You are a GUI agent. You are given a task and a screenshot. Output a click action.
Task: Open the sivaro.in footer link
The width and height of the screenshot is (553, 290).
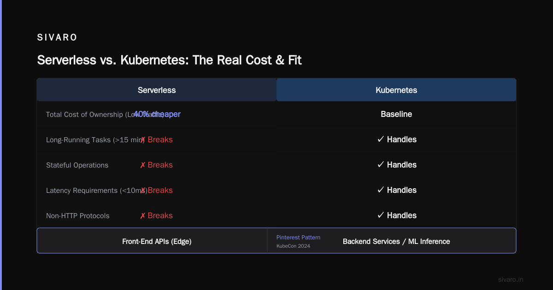511,279
